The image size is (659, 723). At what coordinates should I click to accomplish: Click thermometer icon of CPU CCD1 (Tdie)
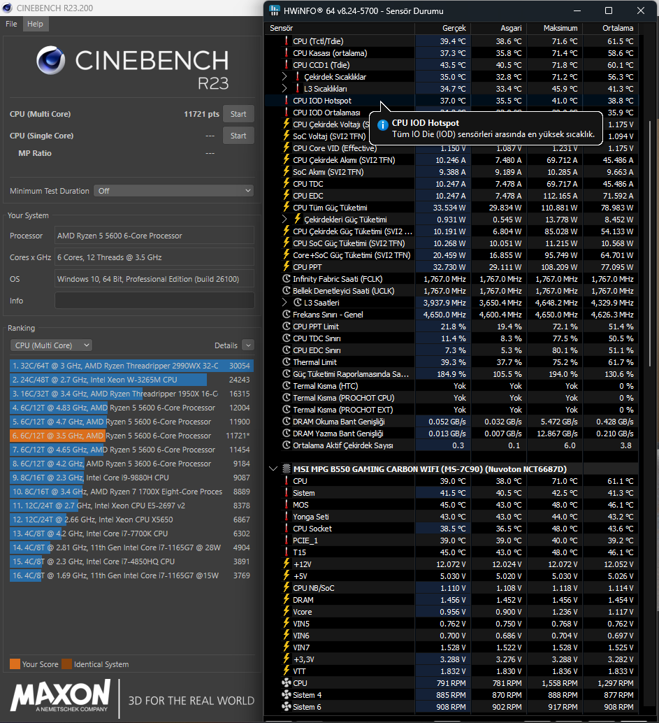287,65
